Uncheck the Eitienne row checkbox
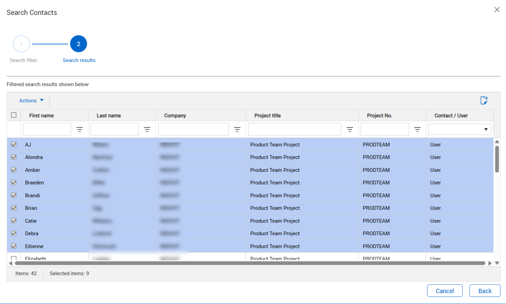 tap(14, 246)
